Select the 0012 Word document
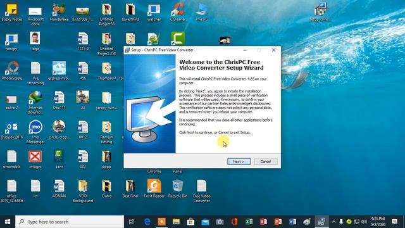The image size is (405, 228). [x=83, y=130]
